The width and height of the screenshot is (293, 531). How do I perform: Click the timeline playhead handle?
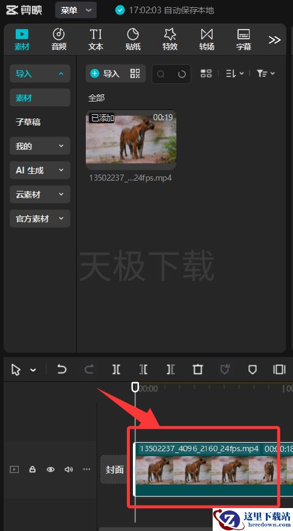pos(135,387)
